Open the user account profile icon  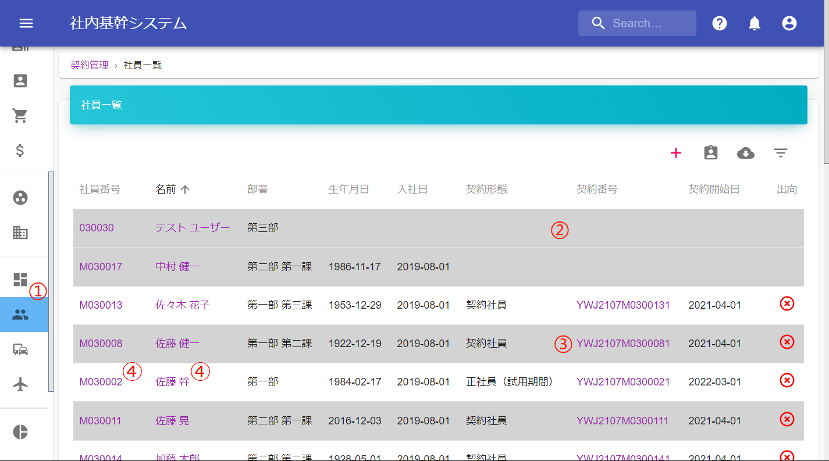pyautogui.click(x=789, y=23)
